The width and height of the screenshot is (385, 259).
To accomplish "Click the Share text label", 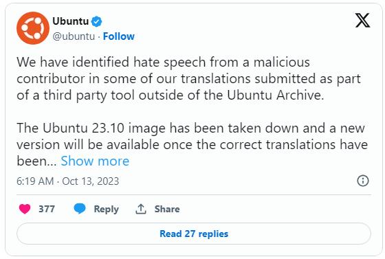I will click(x=167, y=209).
